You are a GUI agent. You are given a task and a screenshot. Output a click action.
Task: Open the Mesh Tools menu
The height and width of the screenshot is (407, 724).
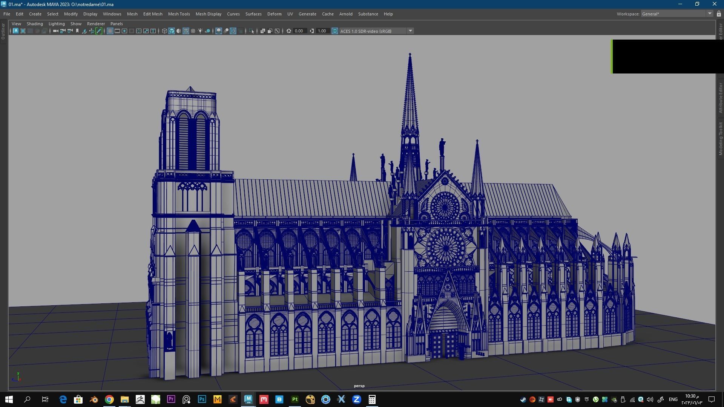click(x=179, y=14)
